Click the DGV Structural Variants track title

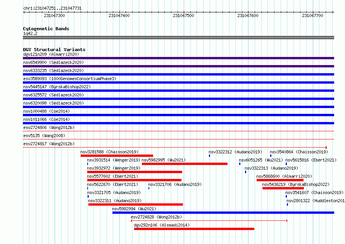pos(54,50)
